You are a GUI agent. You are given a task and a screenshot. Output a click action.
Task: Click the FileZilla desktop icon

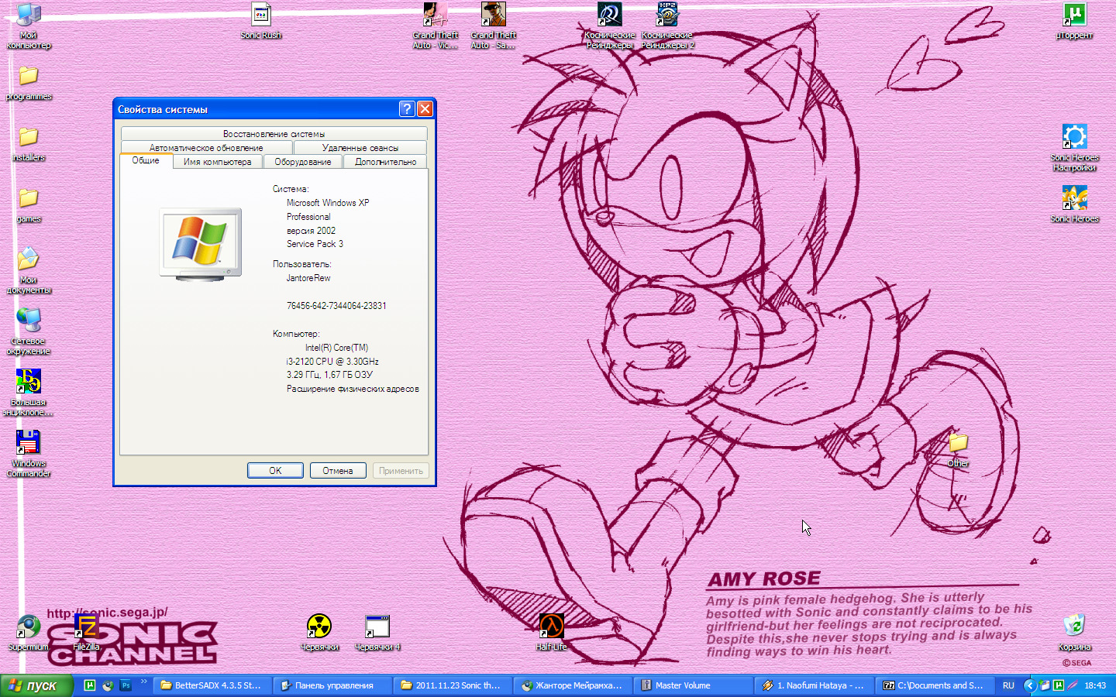click(x=86, y=626)
